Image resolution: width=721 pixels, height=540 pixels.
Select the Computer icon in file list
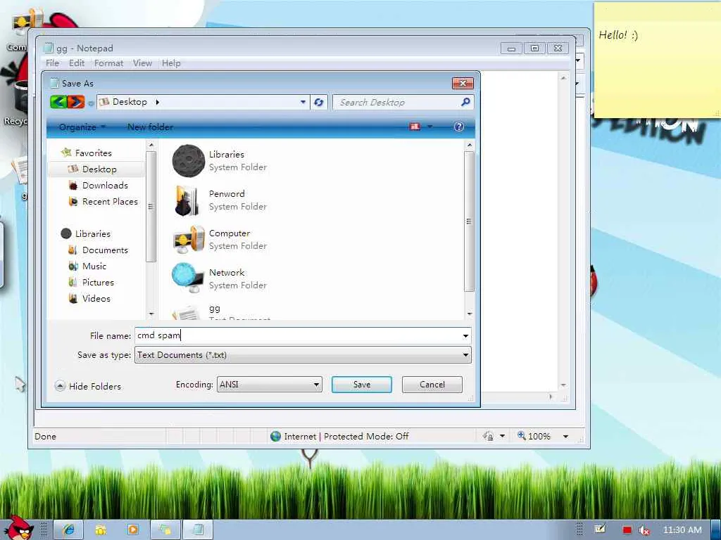189,239
